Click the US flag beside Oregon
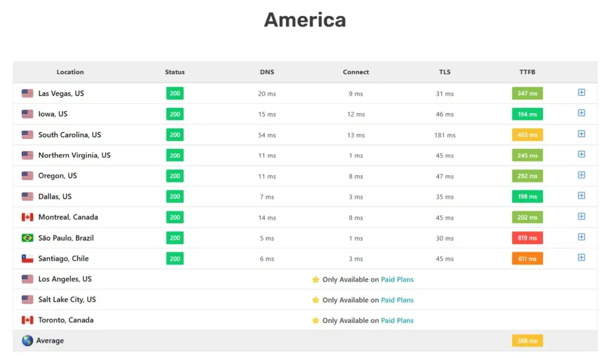Screen dimensions: 605x358 pos(27,176)
